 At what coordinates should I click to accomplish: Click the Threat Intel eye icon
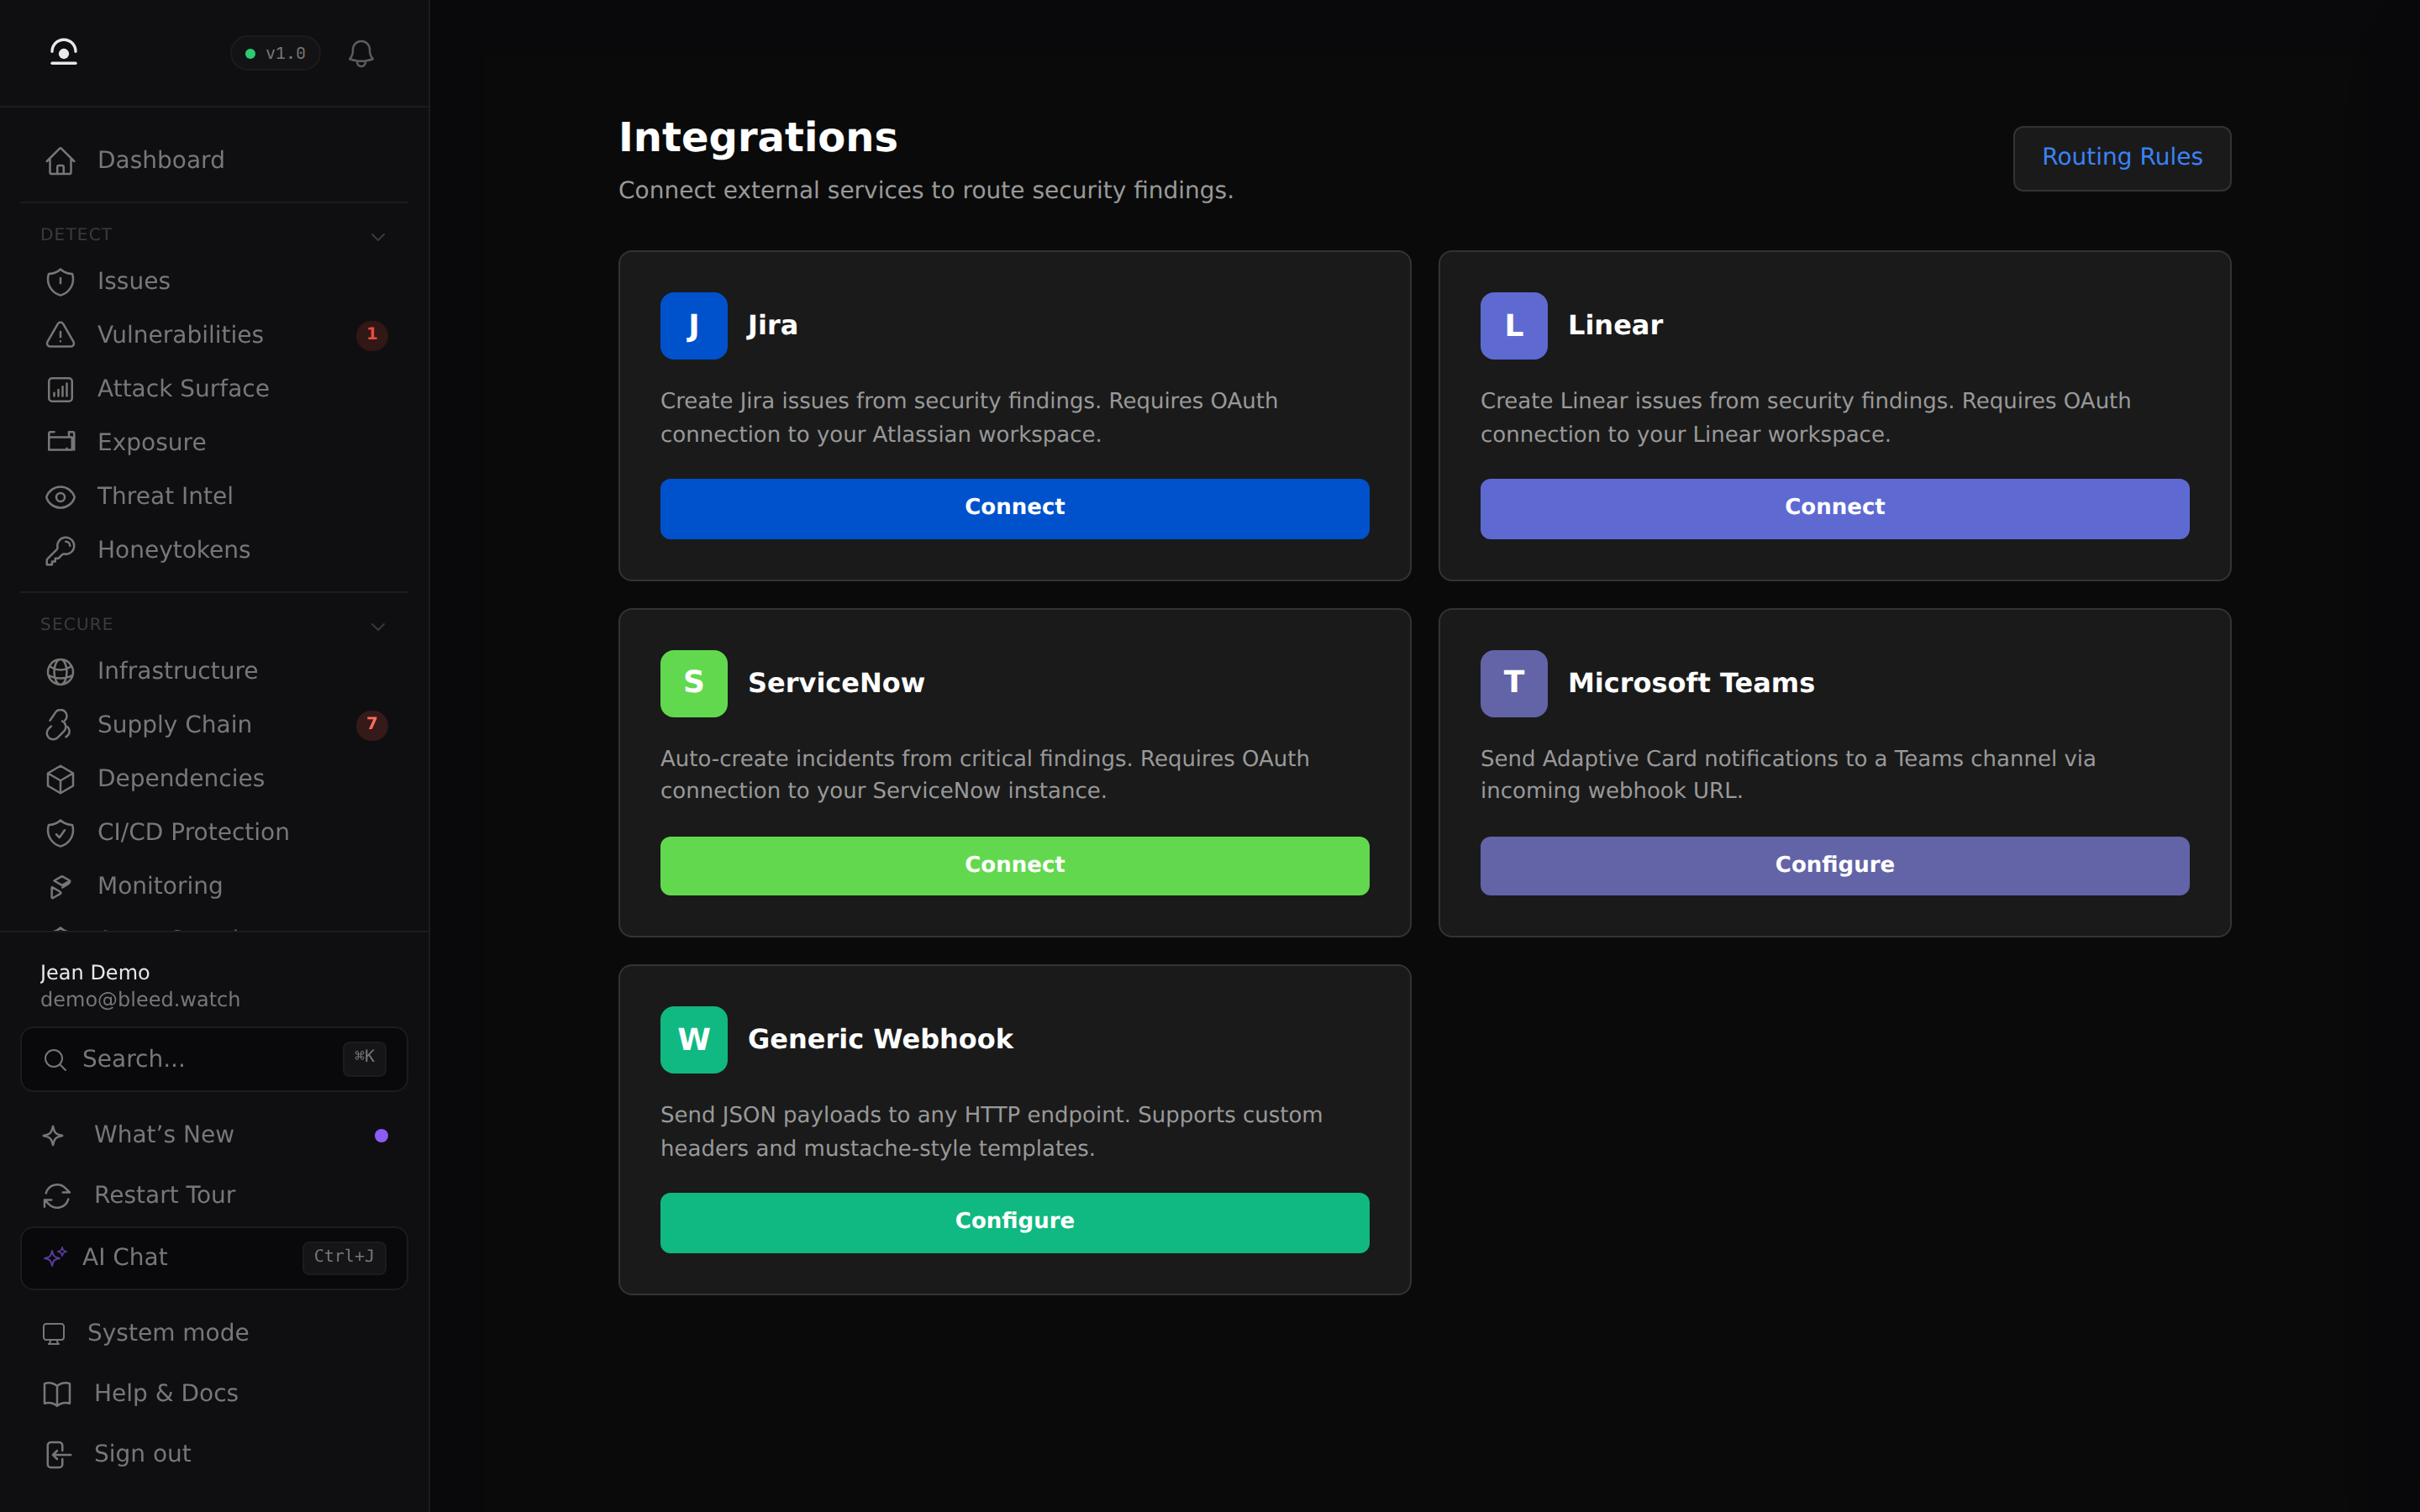point(61,497)
